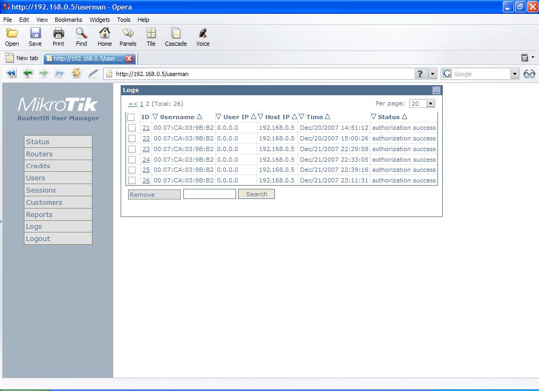Open the tab bar trash dropdown arrow
This screenshot has width=539, height=391.
(533, 57)
